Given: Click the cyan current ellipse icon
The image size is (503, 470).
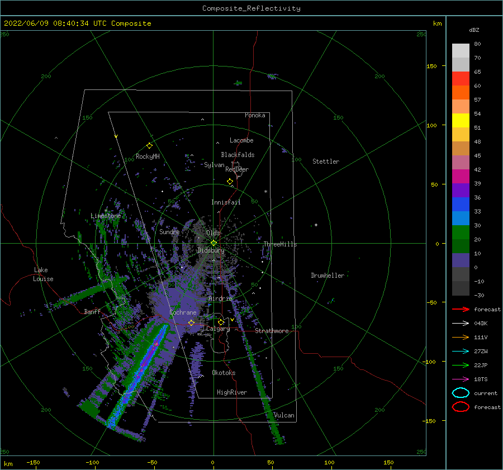Looking at the screenshot, I should (461, 393).
